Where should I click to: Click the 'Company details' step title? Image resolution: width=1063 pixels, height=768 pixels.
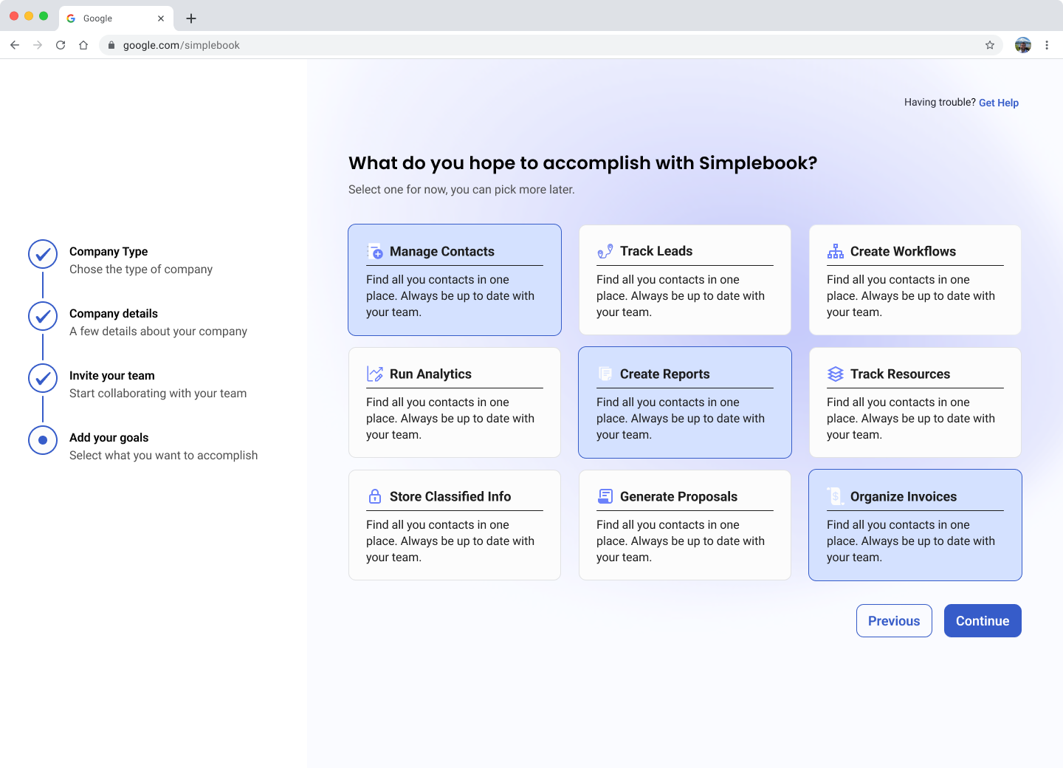[x=114, y=313]
